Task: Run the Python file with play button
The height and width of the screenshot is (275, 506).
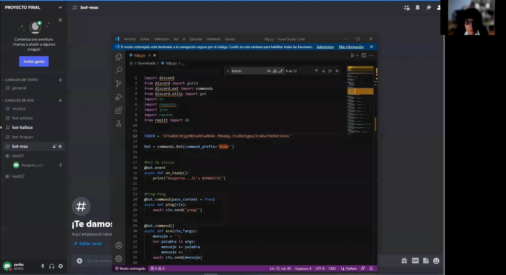Action: pos(353,55)
